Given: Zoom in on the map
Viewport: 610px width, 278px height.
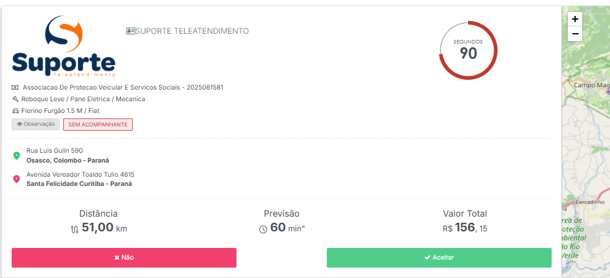Looking at the screenshot, I should (575, 19).
